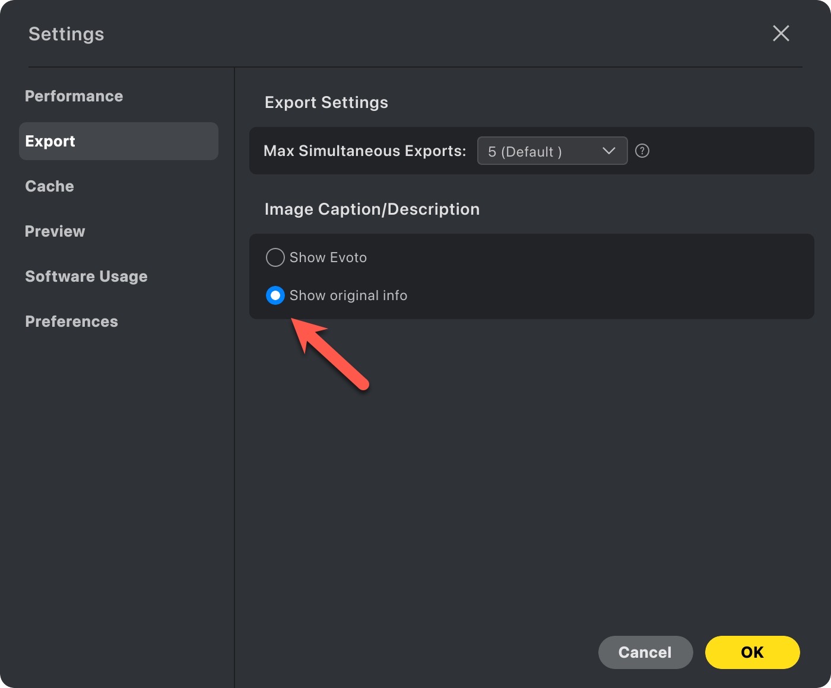831x688 pixels.
Task: Confirm settings with the yellow OK button
Action: pyautogui.click(x=752, y=652)
